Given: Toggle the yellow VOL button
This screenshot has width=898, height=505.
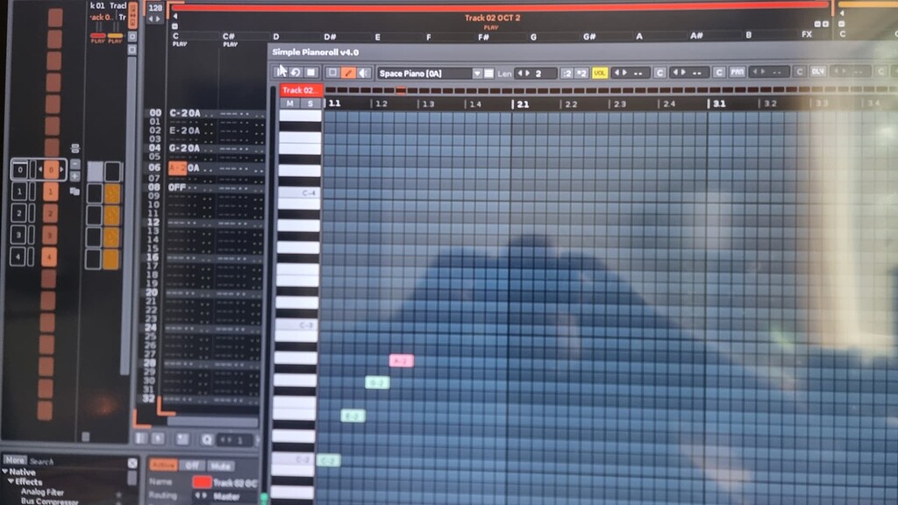Looking at the screenshot, I should coord(600,74).
